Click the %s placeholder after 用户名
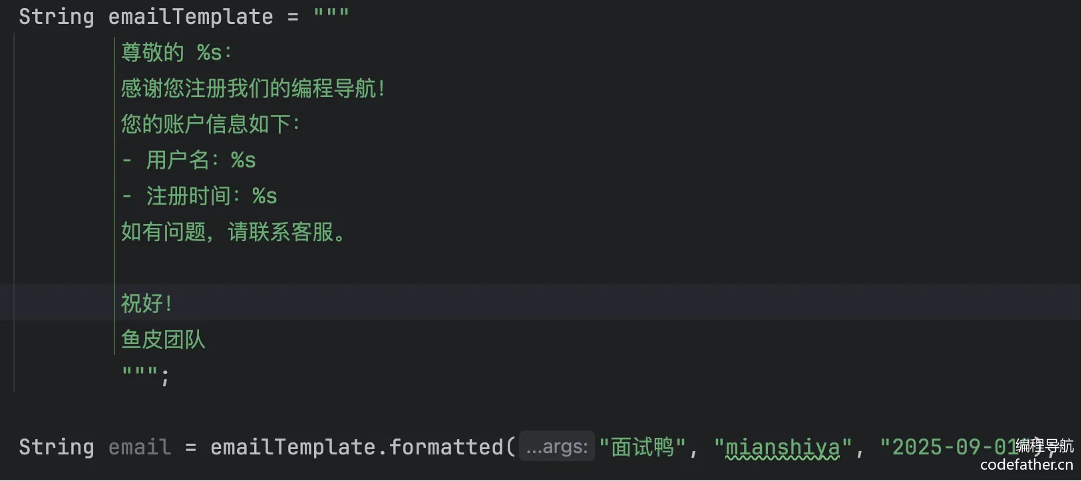1082x481 pixels. coord(243,160)
